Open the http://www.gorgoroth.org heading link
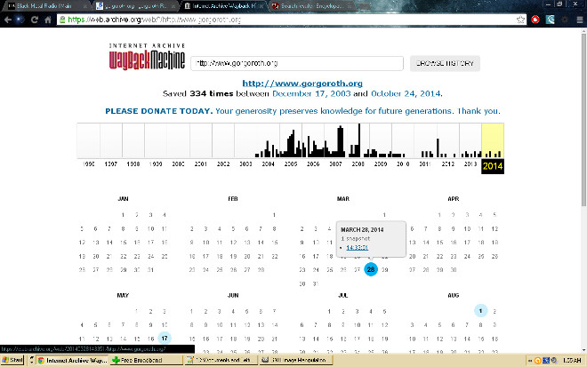Viewport: 587px width, 367px height. (302, 83)
